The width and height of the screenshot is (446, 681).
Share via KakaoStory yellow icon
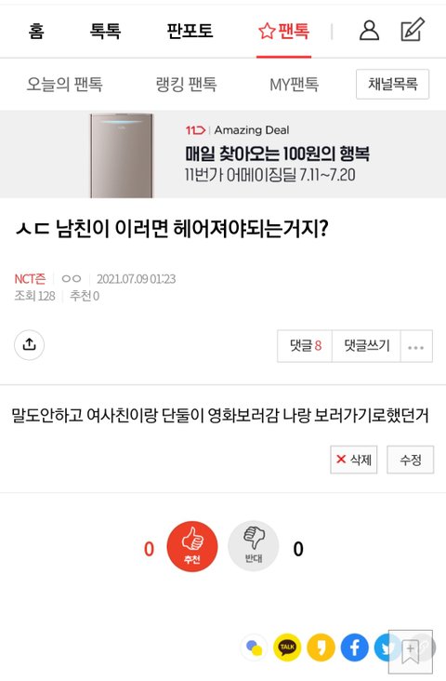[x=321, y=648]
